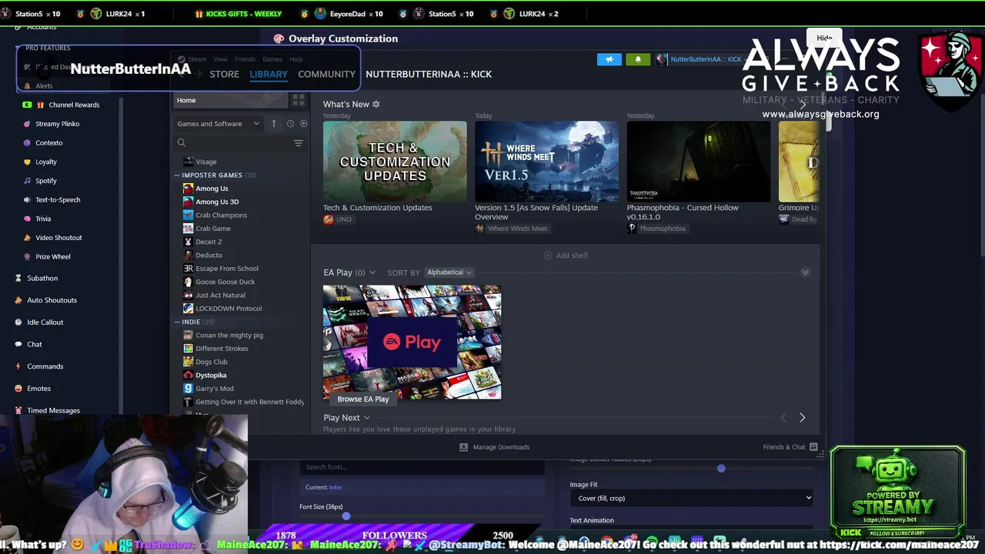Open Spotify integration settings
This screenshot has height=554, width=985.
(x=46, y=181)
